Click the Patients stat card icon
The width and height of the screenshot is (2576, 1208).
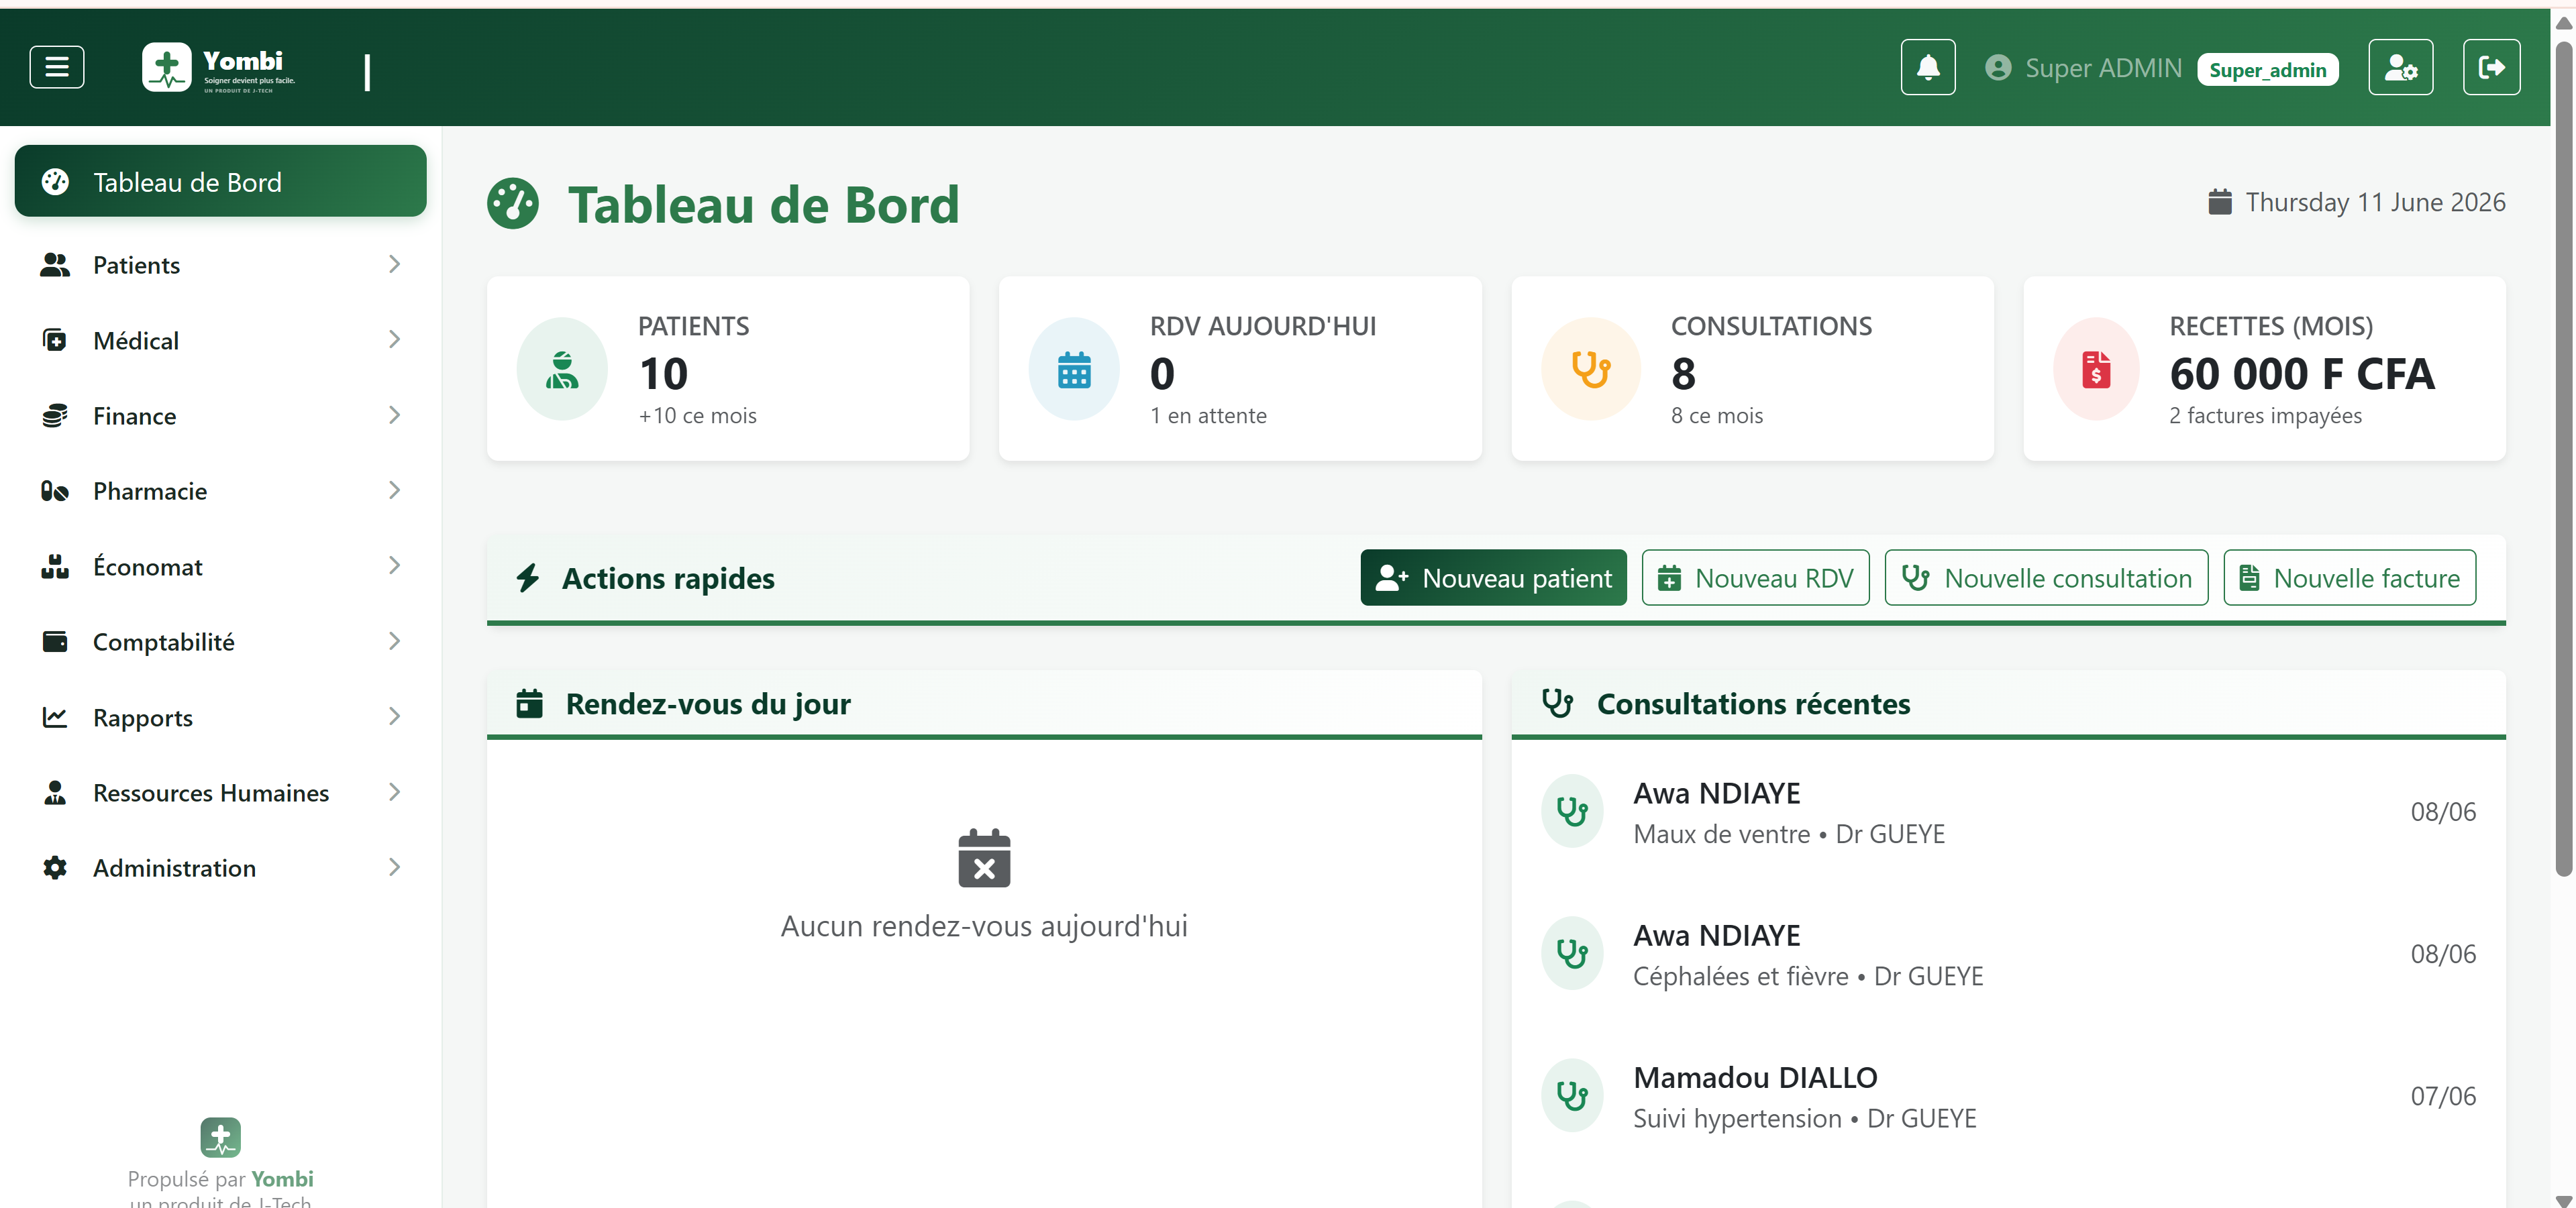click(562, 369)
